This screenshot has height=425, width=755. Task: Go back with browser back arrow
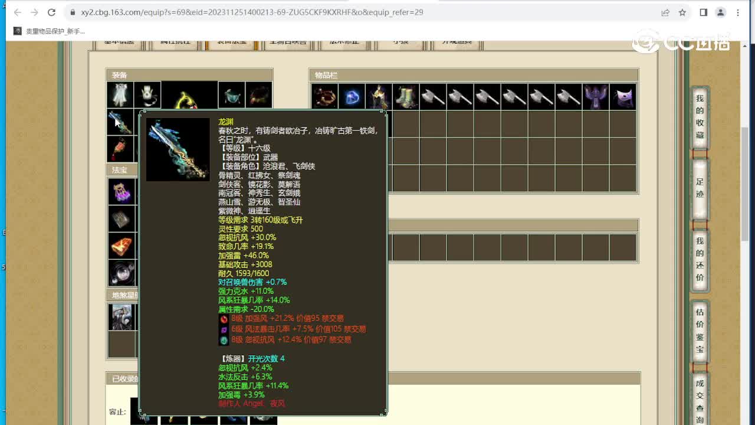(x=17, y=12)
